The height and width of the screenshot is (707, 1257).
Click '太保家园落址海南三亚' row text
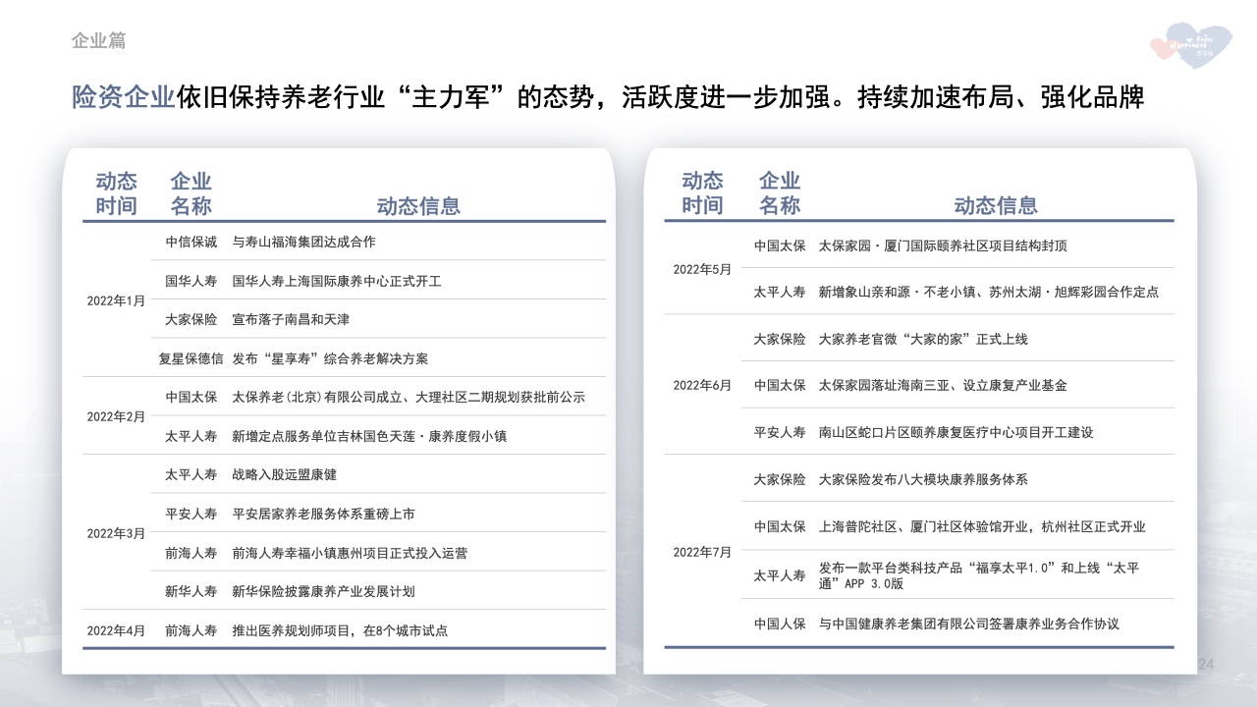click(943, 385)
